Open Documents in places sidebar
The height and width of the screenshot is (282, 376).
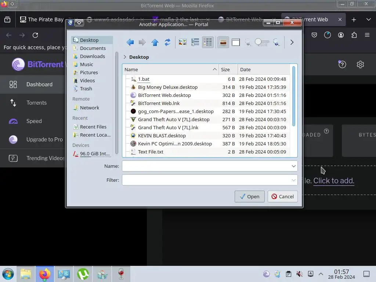point(92,48)
